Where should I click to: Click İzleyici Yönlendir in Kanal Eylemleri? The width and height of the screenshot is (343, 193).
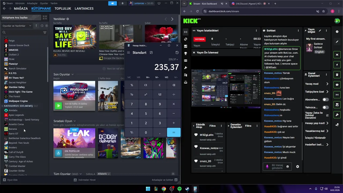(315, 138)
